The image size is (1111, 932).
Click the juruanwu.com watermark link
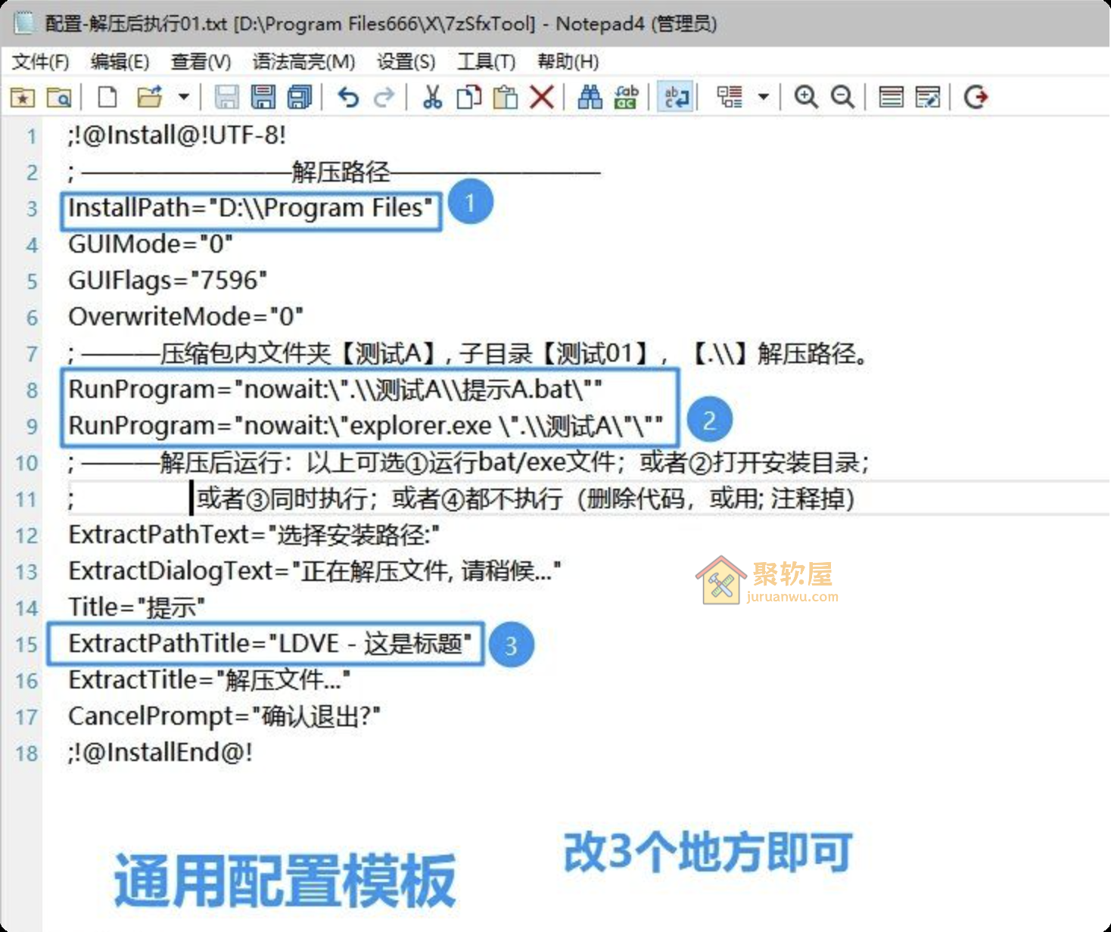pyautogui.click(x=791, y=598)
